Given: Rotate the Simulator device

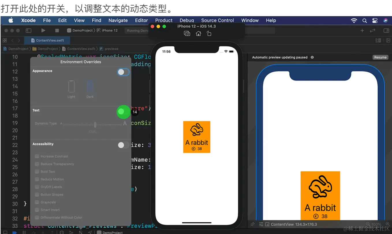Looking at the screenshot, I should point(209,34).
